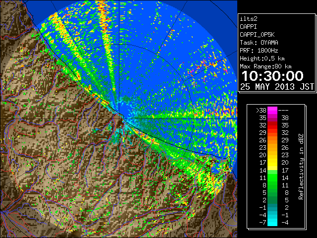This screenshot has width=317, height=238.
Task: Select the 'PRF: 1800Hz' text
Action: coord(259,51)
